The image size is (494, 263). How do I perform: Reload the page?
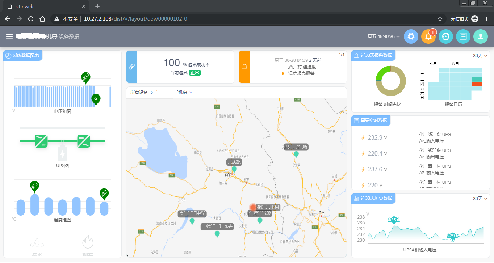tap(31, 19)
